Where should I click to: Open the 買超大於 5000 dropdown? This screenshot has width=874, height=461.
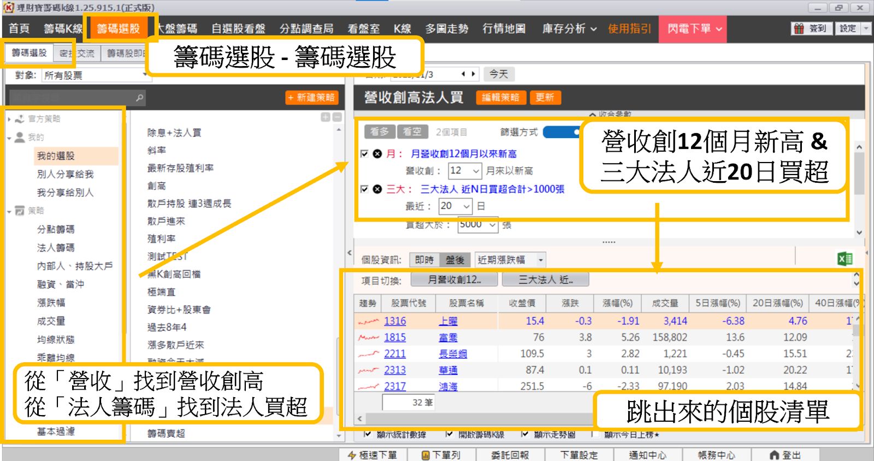coord(492,225)
